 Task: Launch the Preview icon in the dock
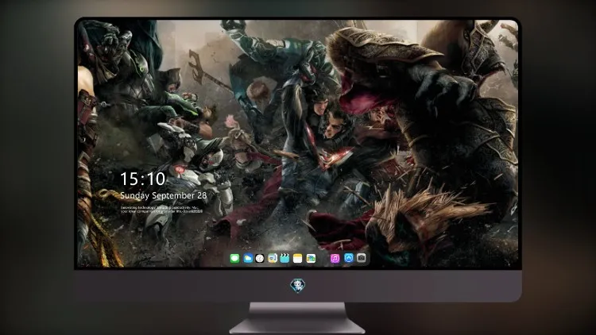click(273, 258)
